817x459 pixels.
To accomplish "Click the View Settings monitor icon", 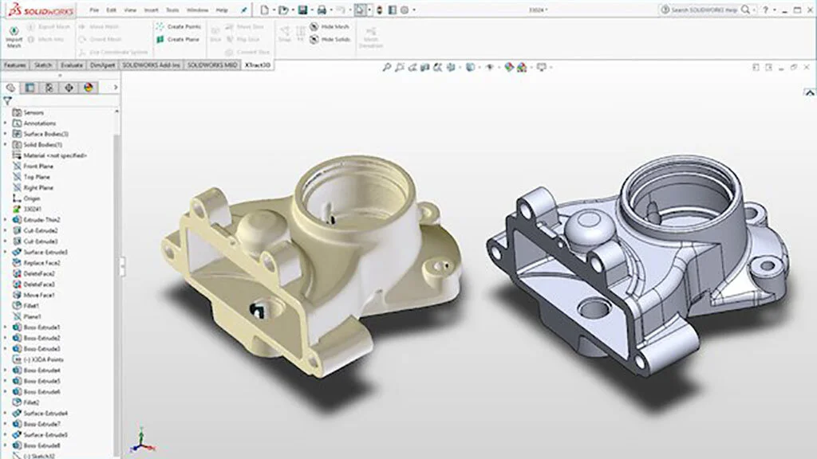I will point(542,67).
